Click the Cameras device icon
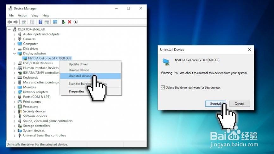 click(x=20, y=39)
